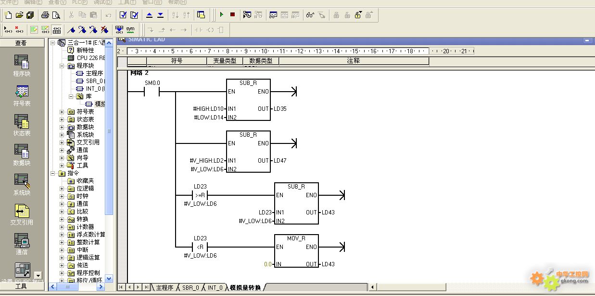Expand the 数据块 tree node

tap(62, 127)
